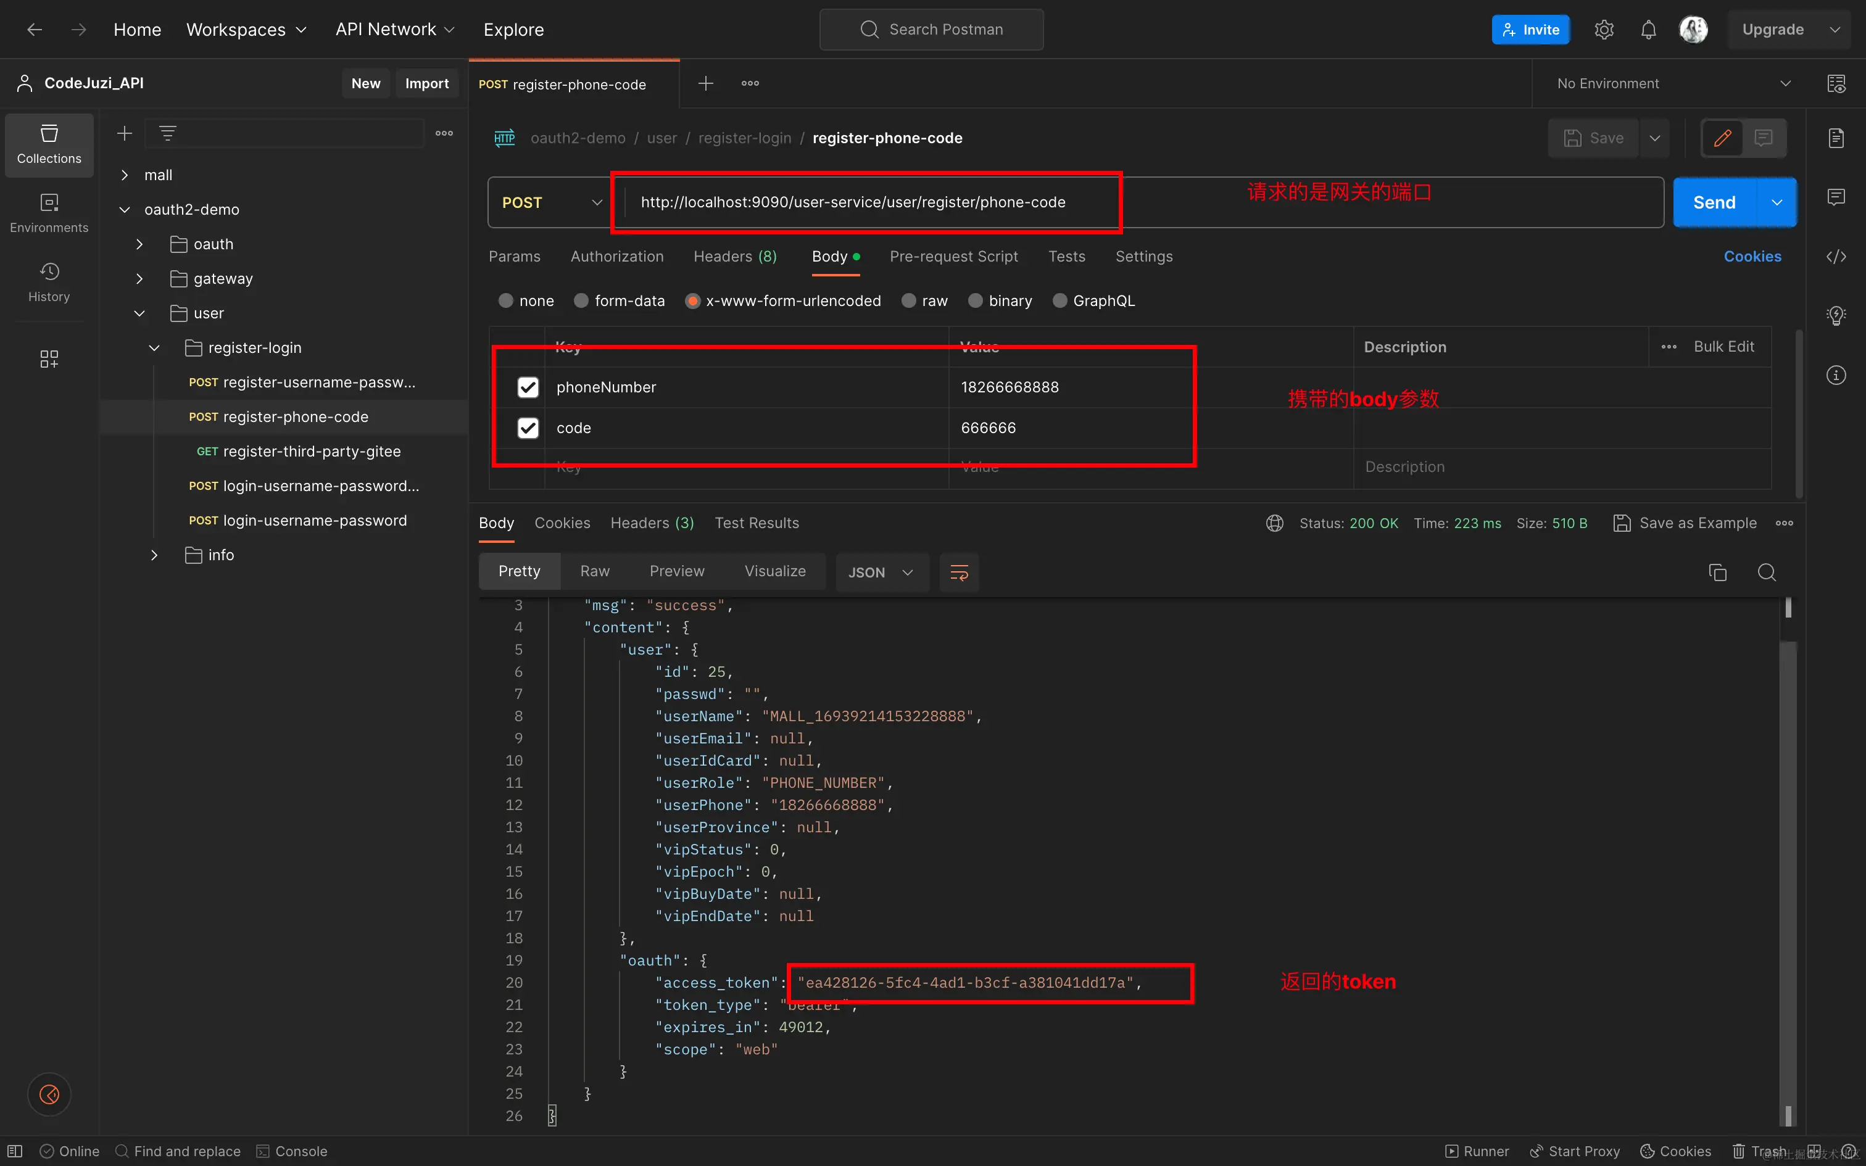
Task: Switch to the Authorization tab
Action: (616, 257)
